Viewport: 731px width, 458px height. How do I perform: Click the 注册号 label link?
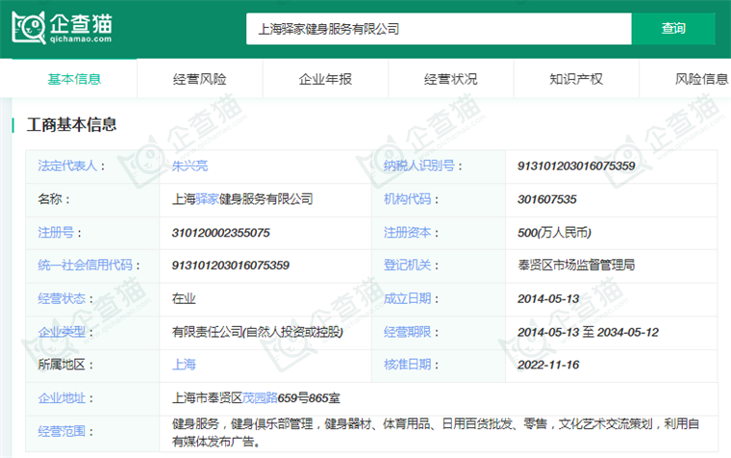tap(56, 232)
